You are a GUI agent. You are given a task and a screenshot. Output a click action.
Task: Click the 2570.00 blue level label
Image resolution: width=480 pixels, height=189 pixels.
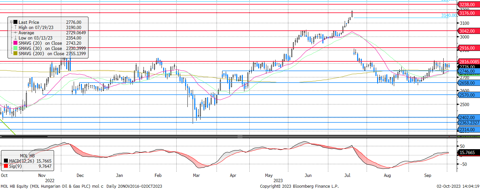[x=468, y=95]
